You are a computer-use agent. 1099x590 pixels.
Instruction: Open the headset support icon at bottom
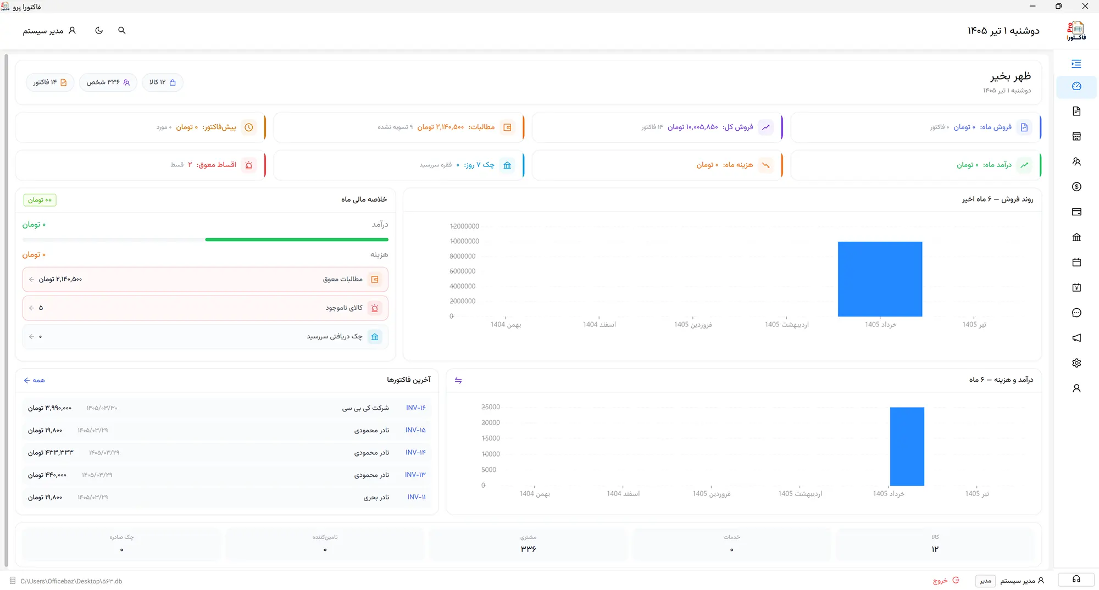tap(1076, 580)
